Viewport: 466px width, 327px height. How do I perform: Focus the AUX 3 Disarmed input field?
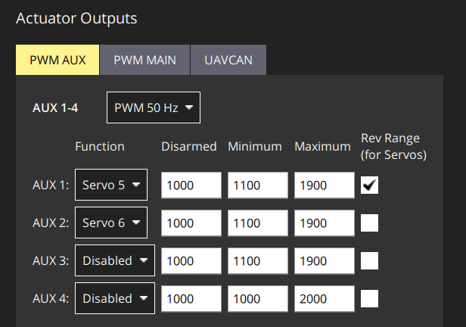point(191,260)
